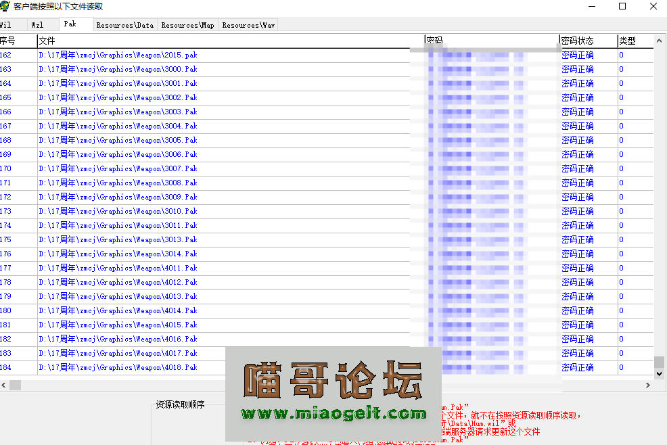Click the 类型 column header

click(x=626, y=40)
